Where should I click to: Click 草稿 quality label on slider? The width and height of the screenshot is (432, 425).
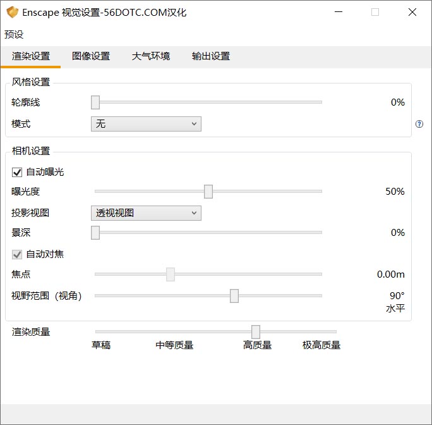point(101,345)
